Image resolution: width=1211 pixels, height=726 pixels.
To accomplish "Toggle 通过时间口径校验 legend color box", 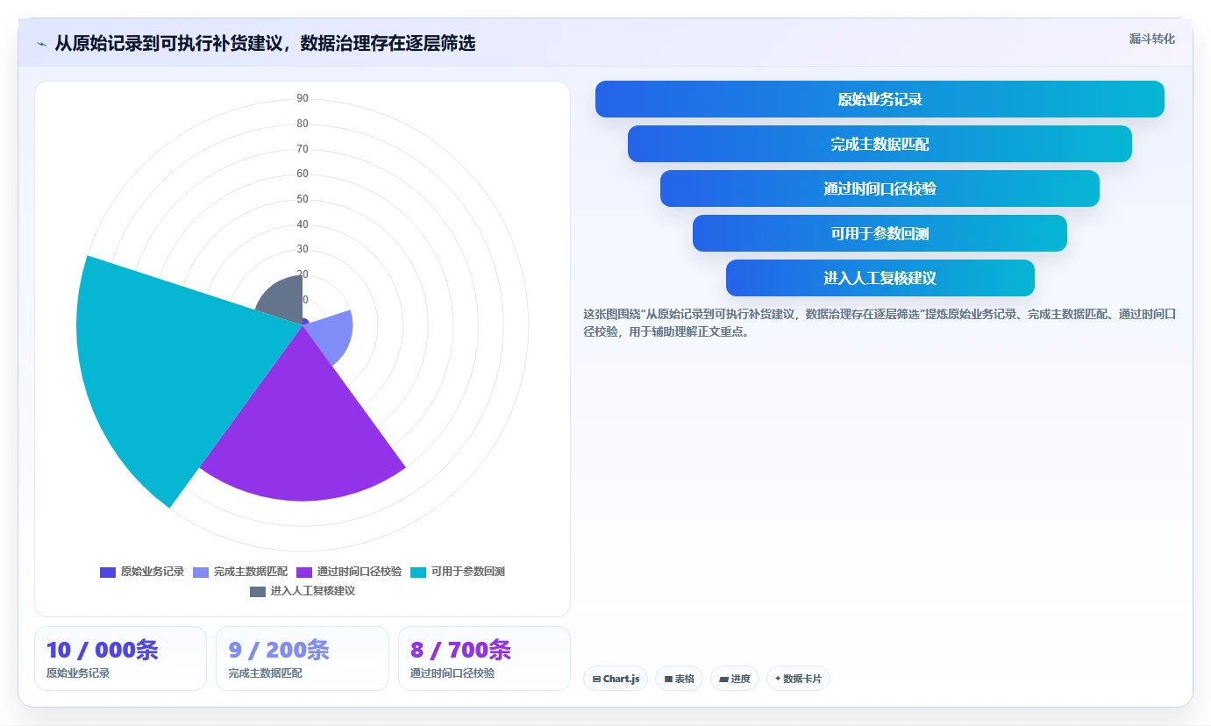I will point(304,572).
